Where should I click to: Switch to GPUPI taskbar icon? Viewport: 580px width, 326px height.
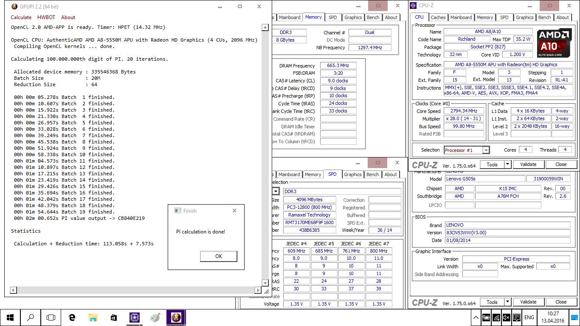176,317
